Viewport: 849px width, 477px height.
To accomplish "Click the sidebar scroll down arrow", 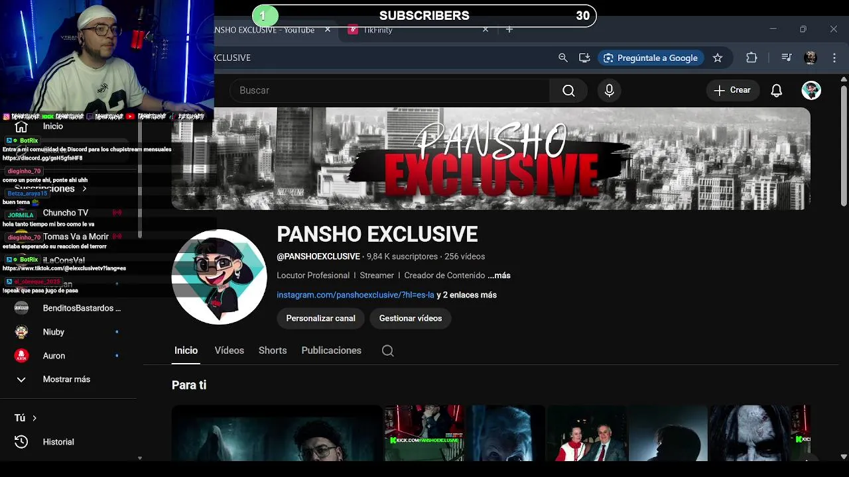I will (x=140, y=458).
